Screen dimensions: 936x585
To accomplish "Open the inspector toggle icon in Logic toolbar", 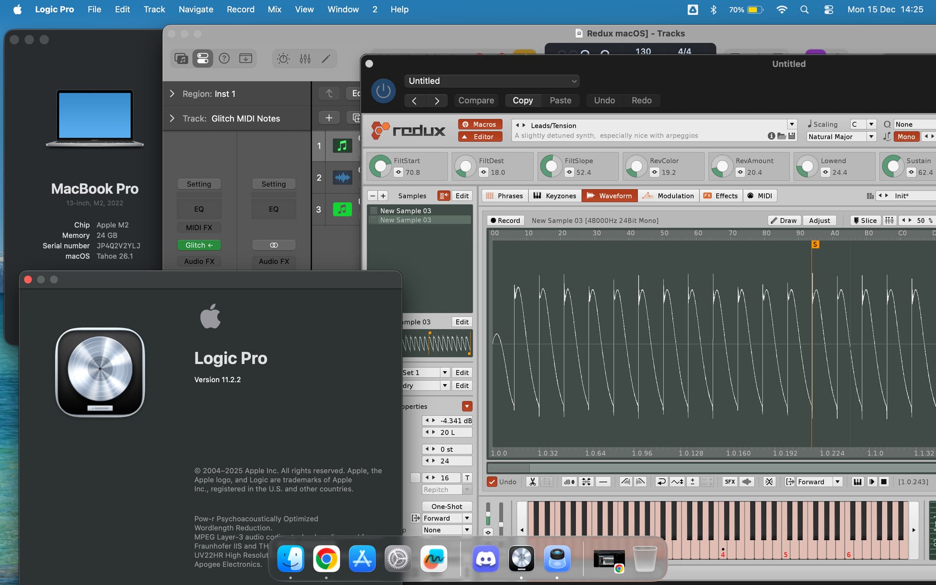I will click(202, 59).
